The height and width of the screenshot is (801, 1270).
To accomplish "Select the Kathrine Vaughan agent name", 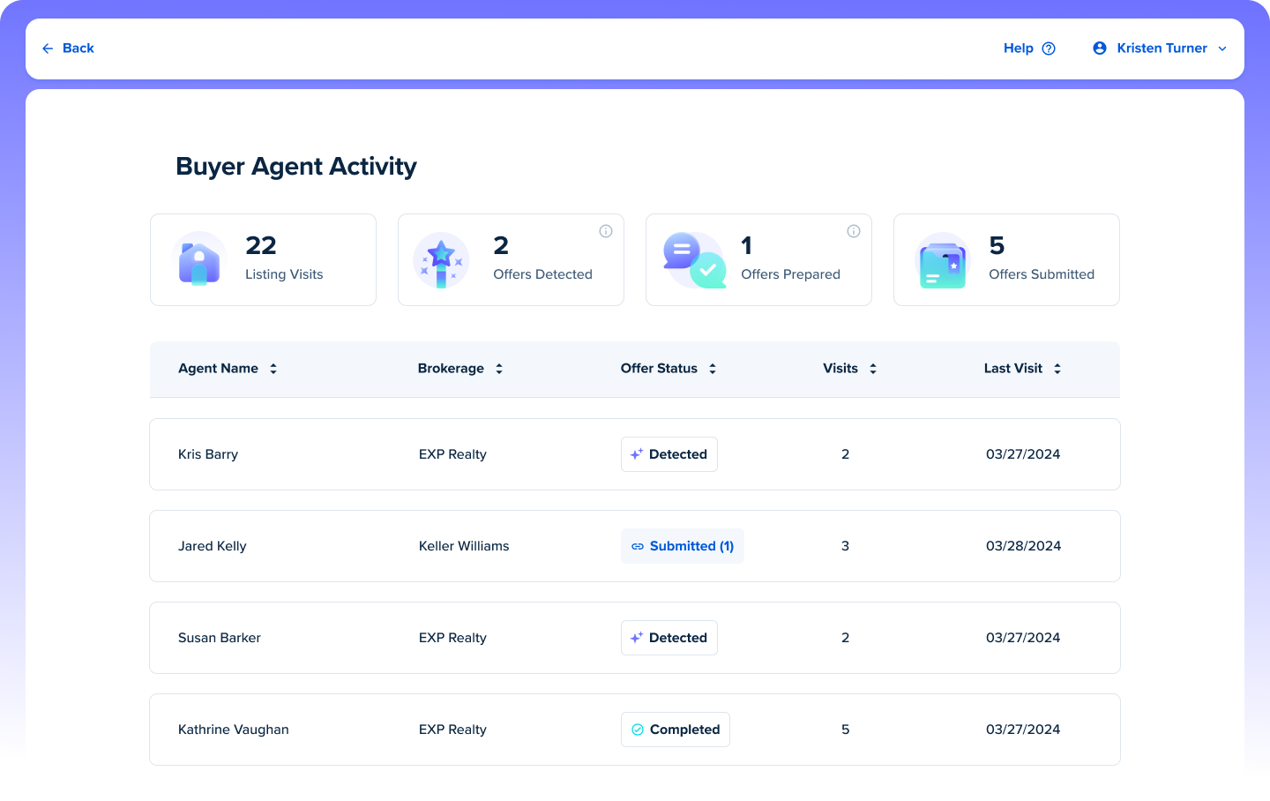I will [234, 730].
